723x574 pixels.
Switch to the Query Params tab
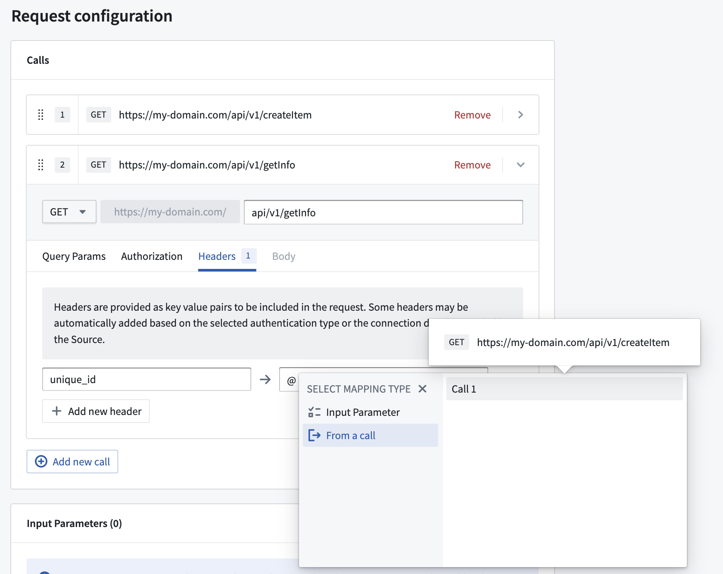click(x=74, y=256)
